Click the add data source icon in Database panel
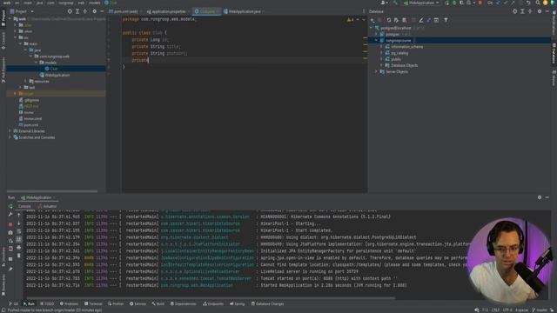This screenshot has width=557, height=313. pyautogui.click(x=372, y=20)
